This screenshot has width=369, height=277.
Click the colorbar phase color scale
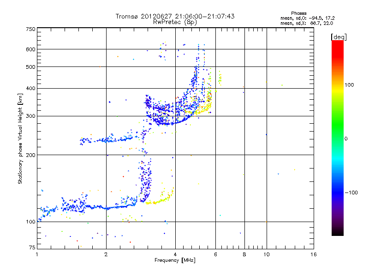[x=338, y=138]
